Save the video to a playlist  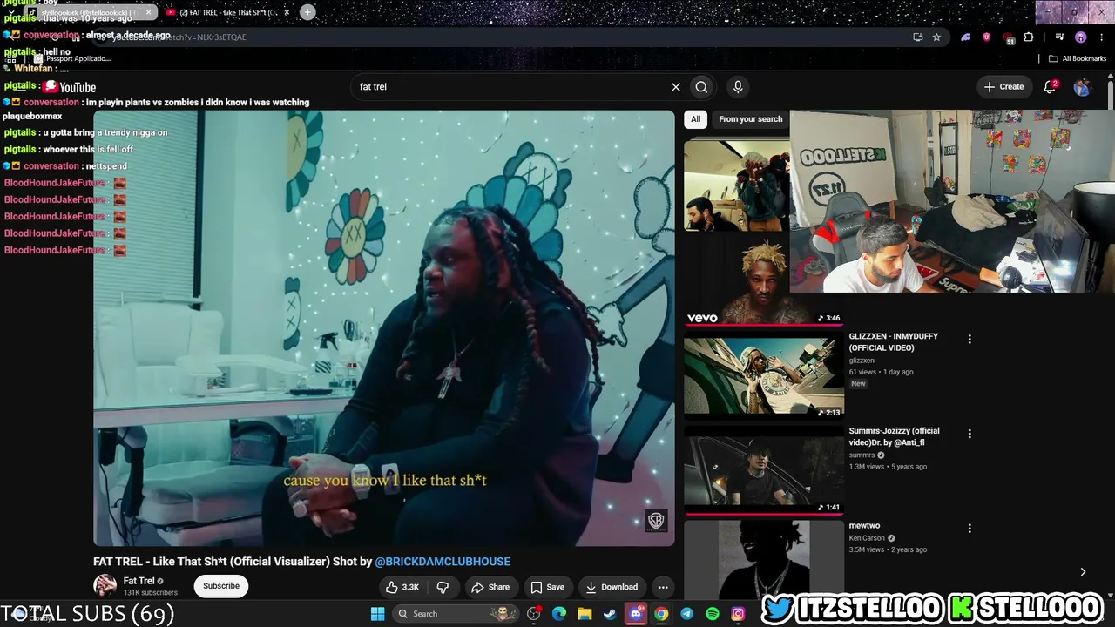tap(547, 587)
